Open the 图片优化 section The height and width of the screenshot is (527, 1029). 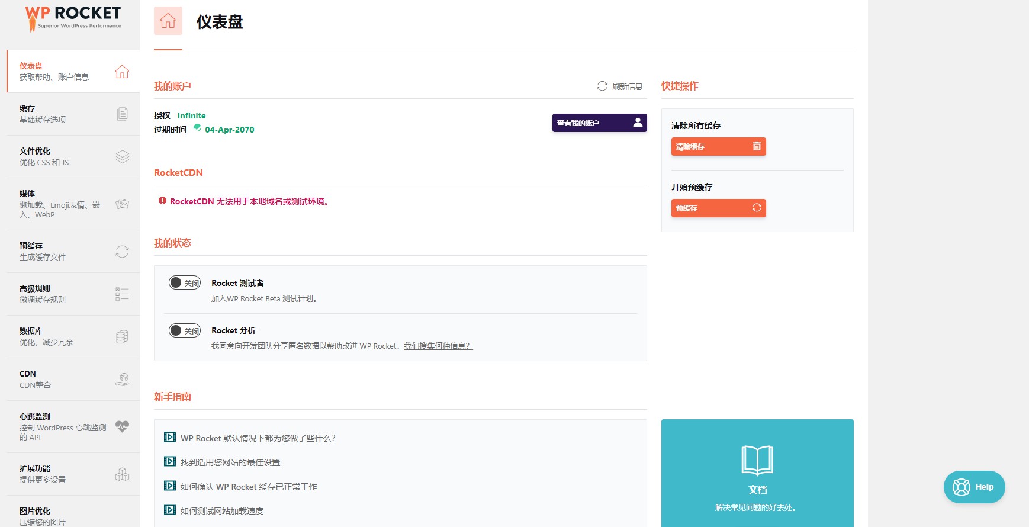tap(73, 513)
